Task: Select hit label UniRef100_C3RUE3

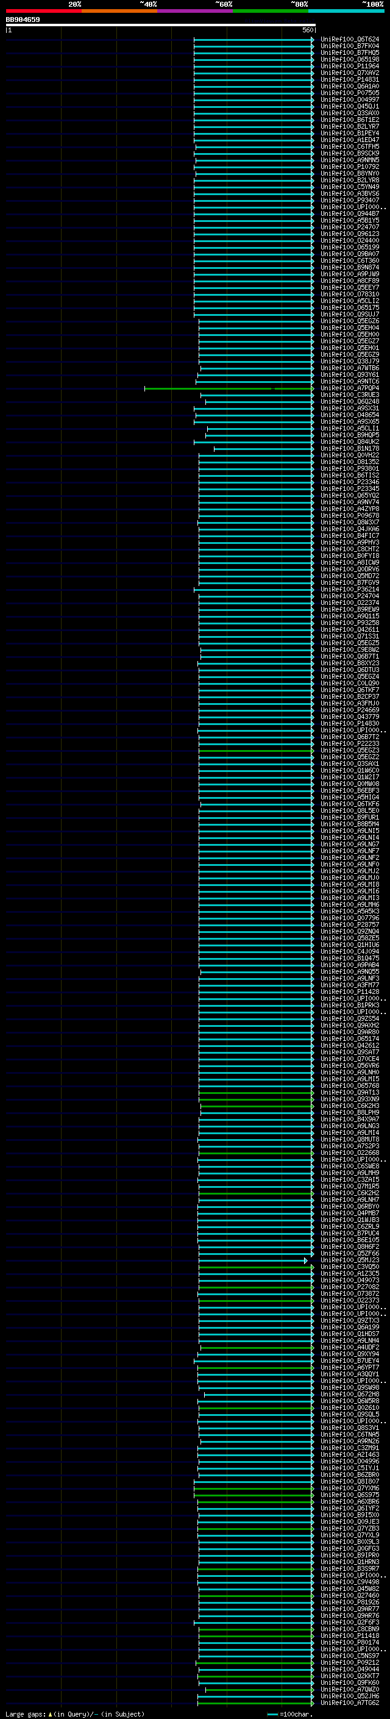Action: [x=350, y=395]
